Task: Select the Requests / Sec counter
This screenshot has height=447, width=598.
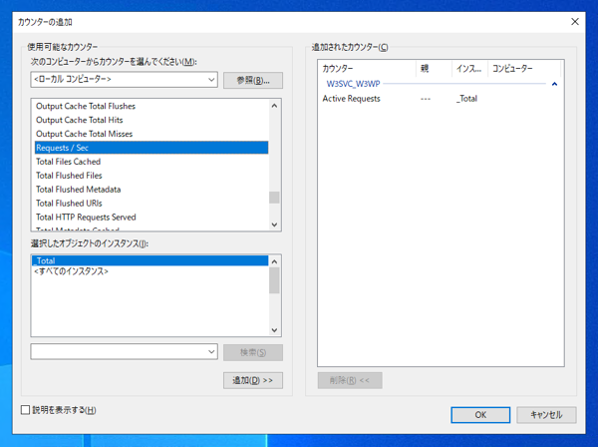Action: pyautogui.click(x=151, y=148)
